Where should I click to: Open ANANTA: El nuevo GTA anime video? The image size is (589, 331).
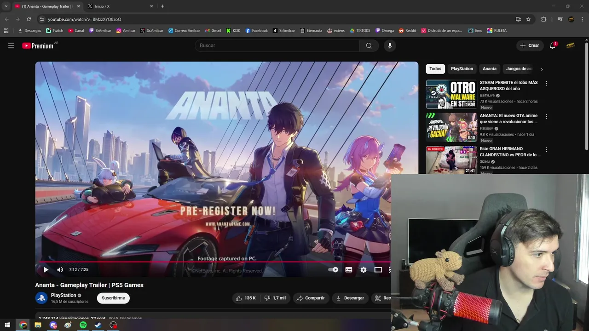pyautogui.click(x=508, y=119)
